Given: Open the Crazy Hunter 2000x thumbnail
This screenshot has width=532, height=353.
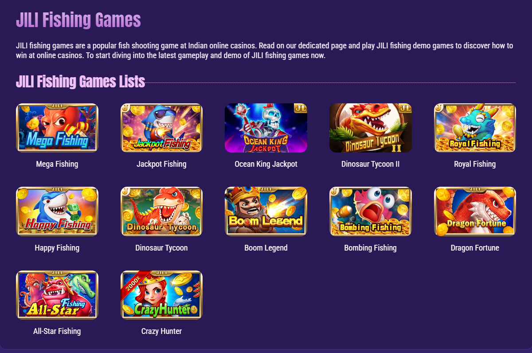Looking at the screenshot, I should (x=162, y=295).
